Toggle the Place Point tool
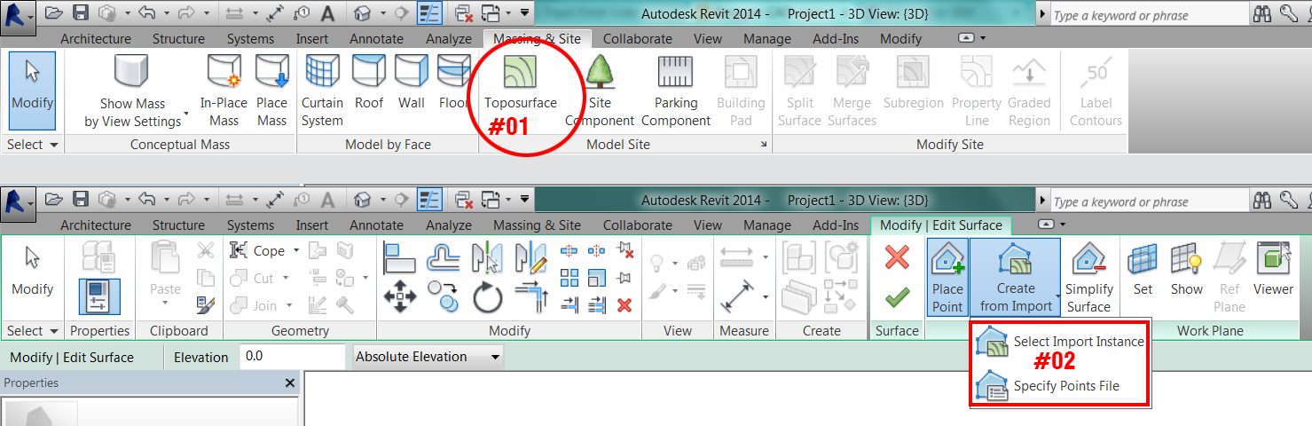Viewport: 1312px width, 426px height. (947, 278)
